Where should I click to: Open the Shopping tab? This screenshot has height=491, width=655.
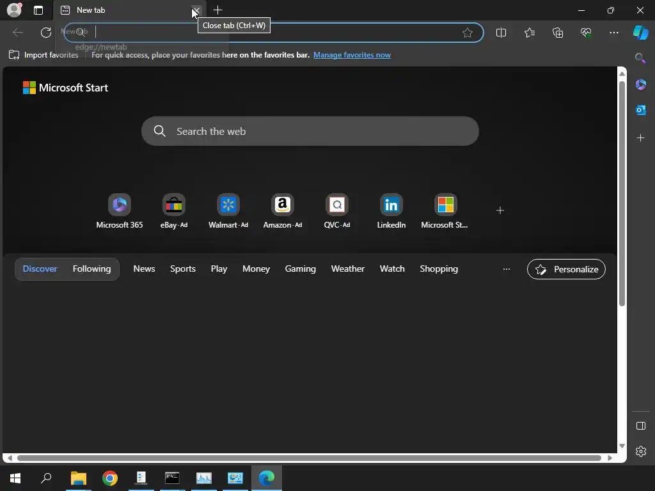point(439,269)
